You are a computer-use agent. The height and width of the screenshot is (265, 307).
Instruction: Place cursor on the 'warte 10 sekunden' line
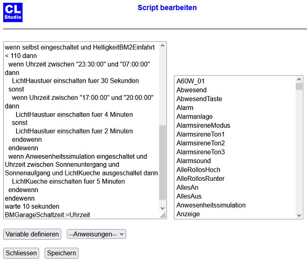pos(32,207)
